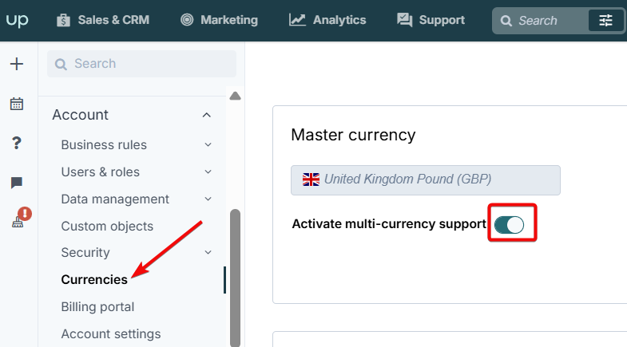Click the magnifier icon in top search

pos(506,21)
